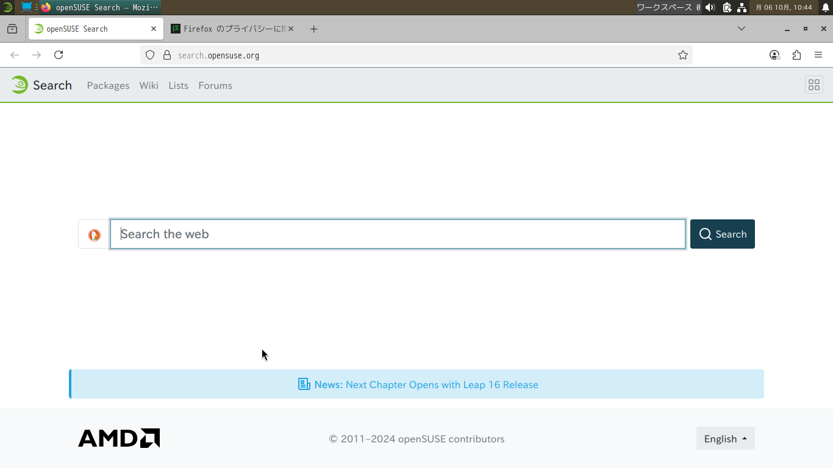Expand the list all tabs chevron
Image resolution: width=833 pixels, height=468 pixels.
coord(742,29)
